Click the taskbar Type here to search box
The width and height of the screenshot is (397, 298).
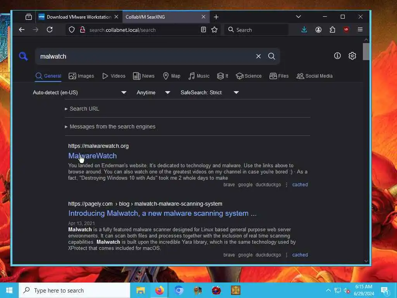click(74, 290)
